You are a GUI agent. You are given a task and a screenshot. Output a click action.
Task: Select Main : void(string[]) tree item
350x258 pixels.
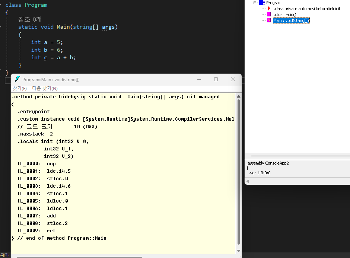point(291,20)
